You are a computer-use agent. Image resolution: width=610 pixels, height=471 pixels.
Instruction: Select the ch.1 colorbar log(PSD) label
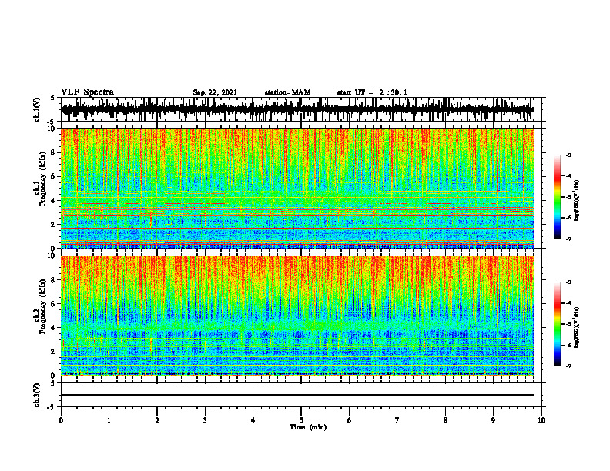[577, 200]
